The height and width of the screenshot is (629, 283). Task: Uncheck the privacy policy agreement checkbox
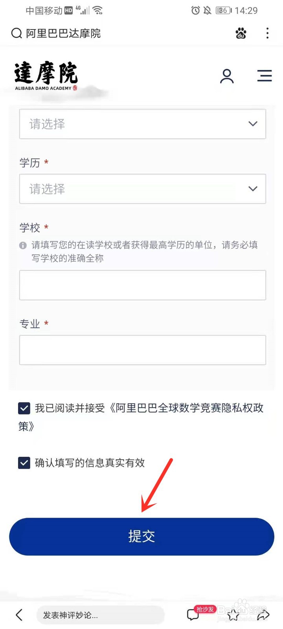[x=24, y=408]
